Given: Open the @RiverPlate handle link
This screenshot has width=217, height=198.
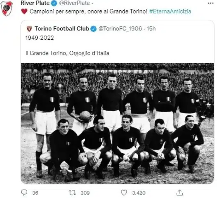Looking at the screenshot, I should click(x=75, y=3).
